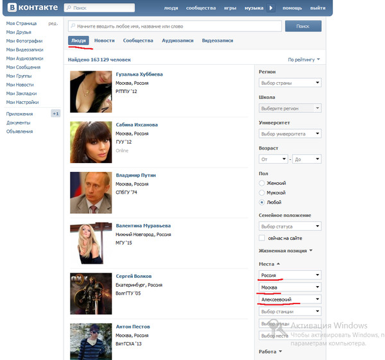Log out via the выйти link
This screenshot has height=360, width=385.
[318, 8]
